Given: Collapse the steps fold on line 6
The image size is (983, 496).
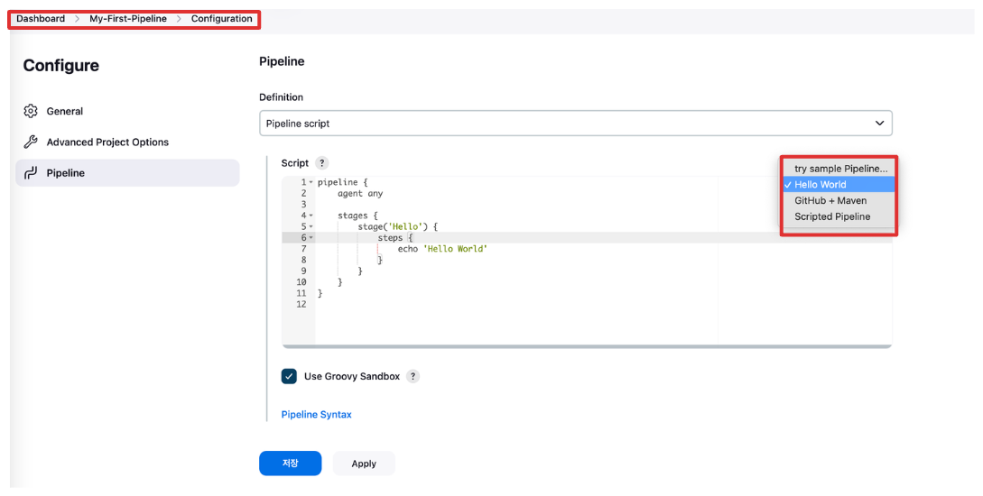Looking at the screenshot, I should click(311, 238).
